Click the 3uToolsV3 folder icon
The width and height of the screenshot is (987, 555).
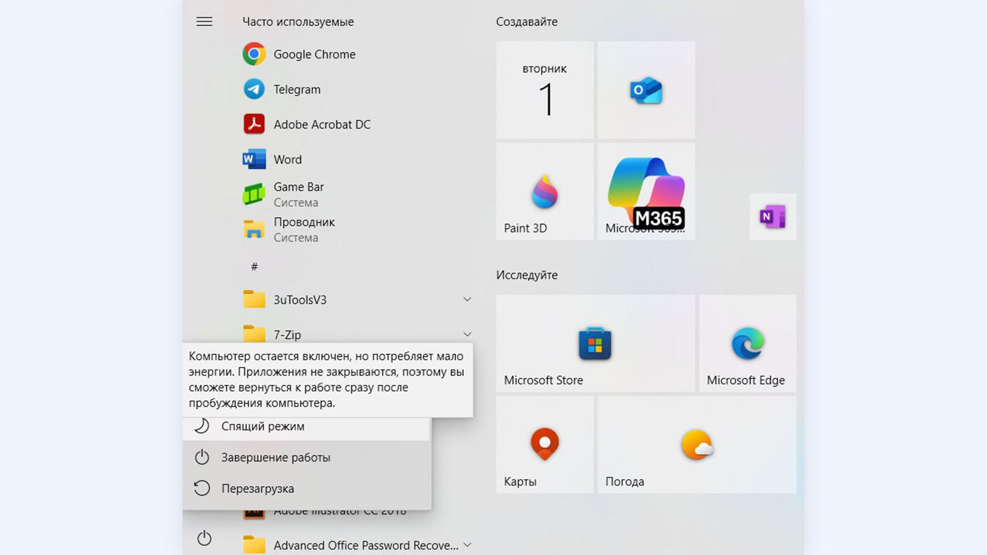pos(254,299)
